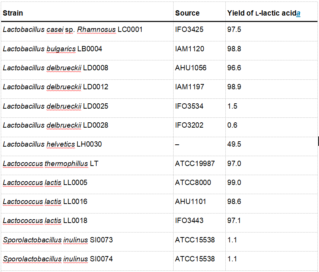
Task: Click the yield value 97.1
Action: [x=234, y=221]
